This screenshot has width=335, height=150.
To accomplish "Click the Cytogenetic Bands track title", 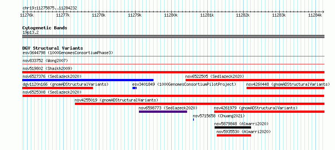I will click(x=45, y=28).
